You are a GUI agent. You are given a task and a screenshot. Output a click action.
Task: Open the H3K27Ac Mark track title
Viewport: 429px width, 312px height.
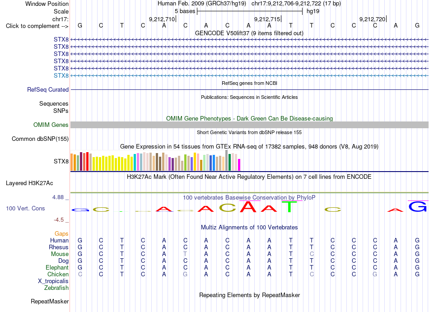tap(249, 177)
